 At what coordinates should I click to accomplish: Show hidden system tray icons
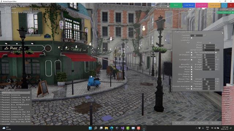[x=196, y=128]
